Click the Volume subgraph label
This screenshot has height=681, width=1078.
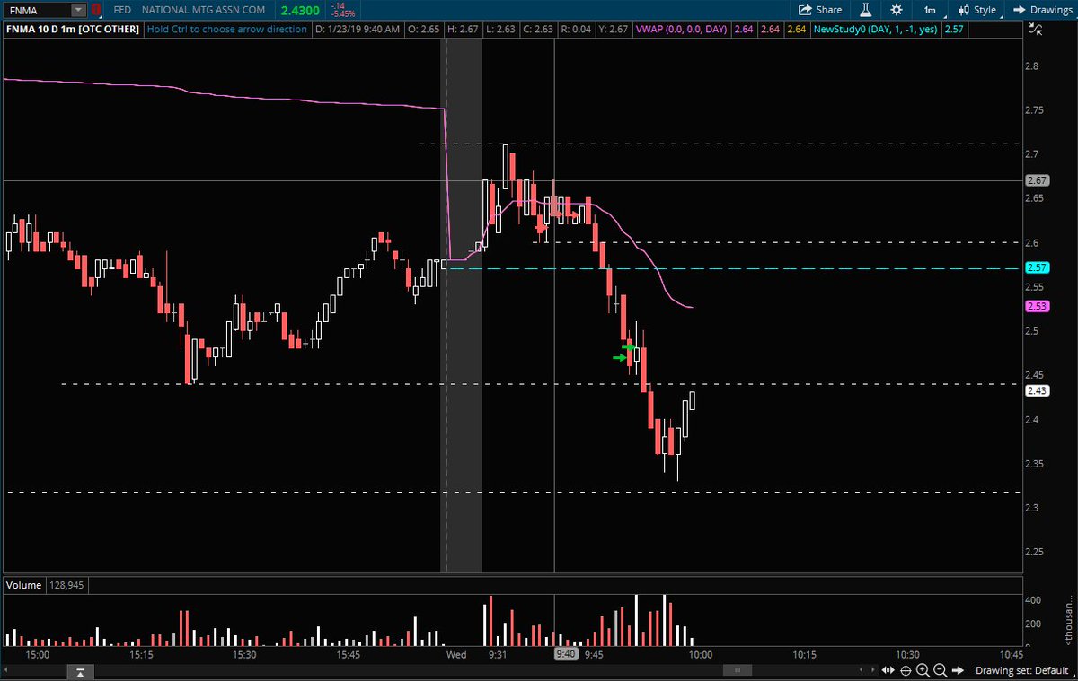23,585
